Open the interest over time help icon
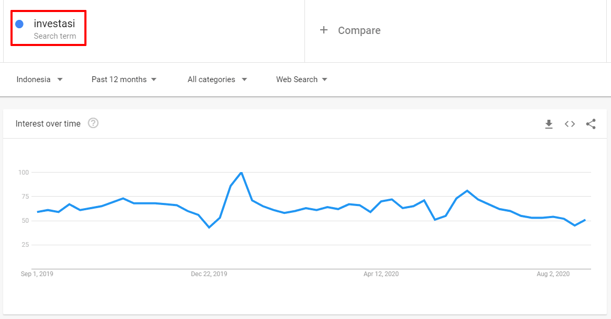Image resolution: width=611 pixels, height=319 pixels. click(93, 123)
